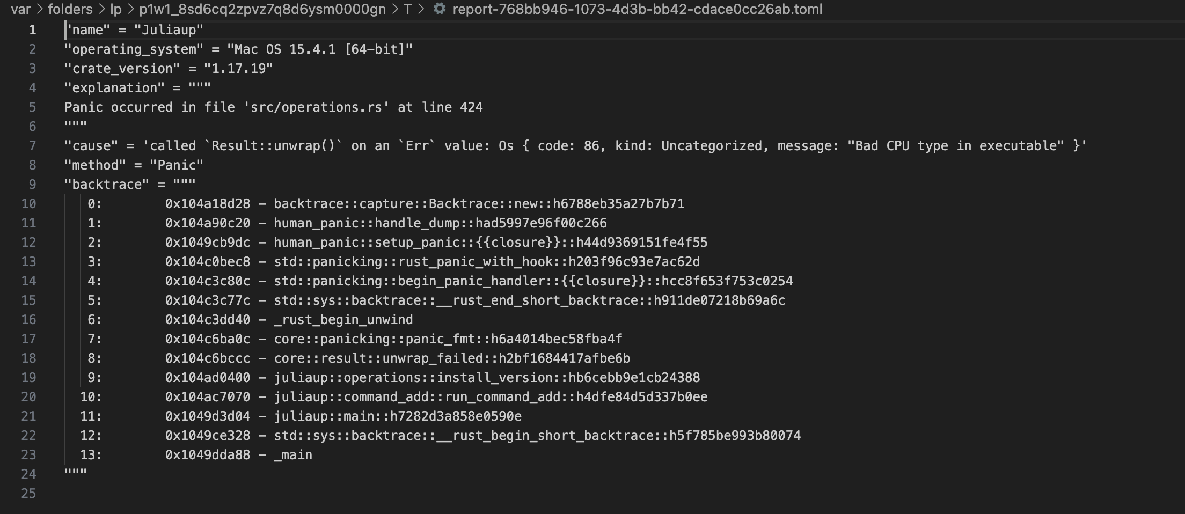Select the 'lp' breadcrumb folder
Screen dimensions: 1185x514
(x=115, y=9)
